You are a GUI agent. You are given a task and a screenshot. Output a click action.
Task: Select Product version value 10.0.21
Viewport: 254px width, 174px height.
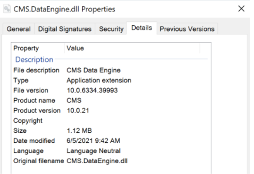(x=78, y=110)
